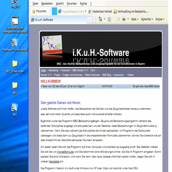172x172 pixels.
Task: Select the BBZ folder on the desktop
Action: pyautogui.click(x=15, y=88)
